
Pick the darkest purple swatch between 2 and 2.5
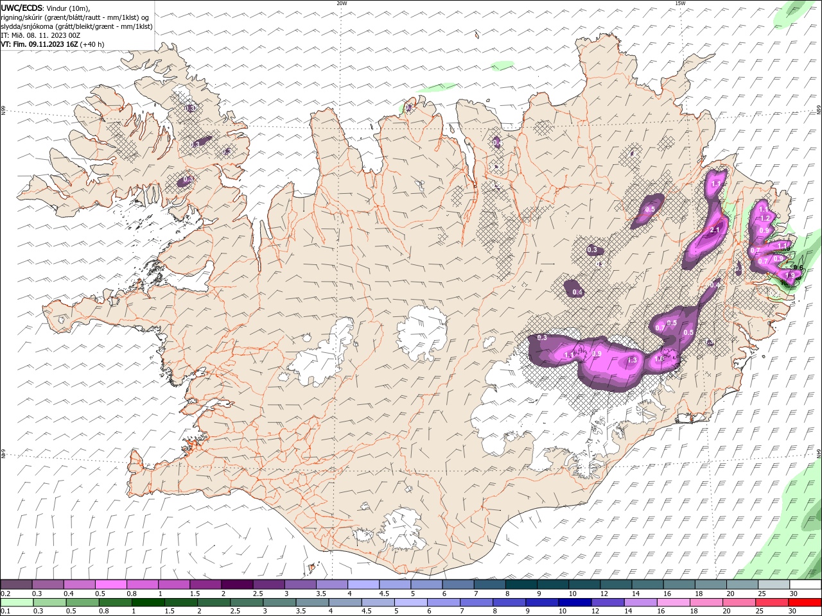pyautogui.click(x=236, y=585)
